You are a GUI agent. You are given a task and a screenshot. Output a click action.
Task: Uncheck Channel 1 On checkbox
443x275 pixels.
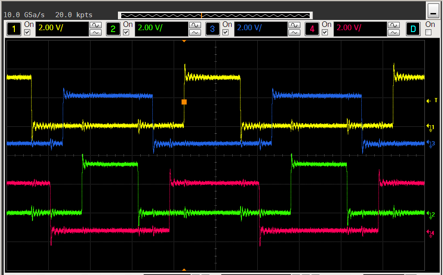(x=26, y=33)
